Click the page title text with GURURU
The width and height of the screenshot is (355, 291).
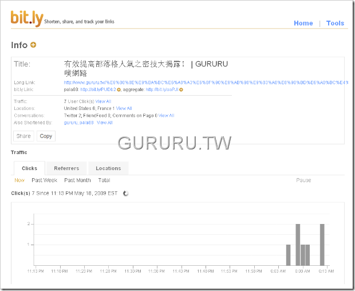point(146,68)
